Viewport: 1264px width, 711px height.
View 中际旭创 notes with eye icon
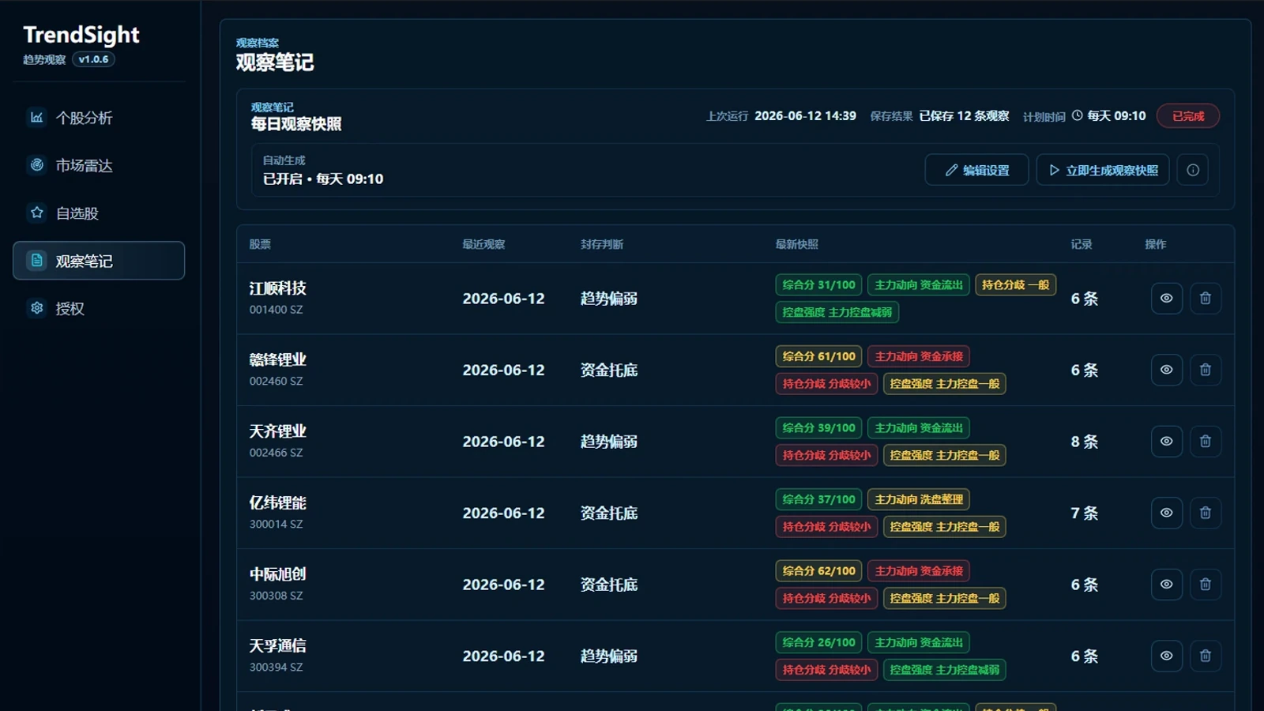(1166, 584)
